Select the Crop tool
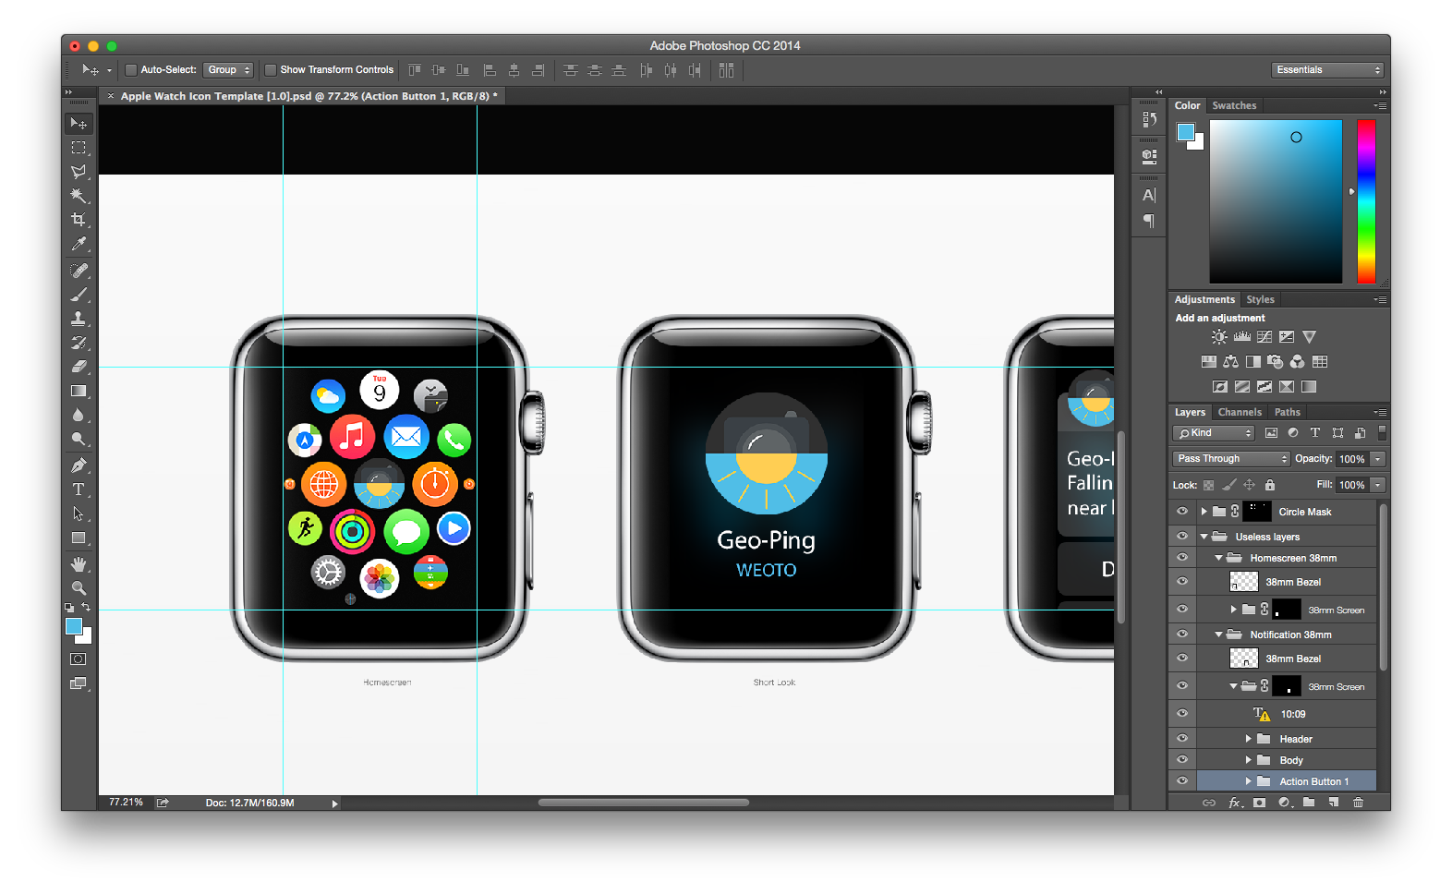The height and width of the screenshot is (894, 1452). point(79,220)
